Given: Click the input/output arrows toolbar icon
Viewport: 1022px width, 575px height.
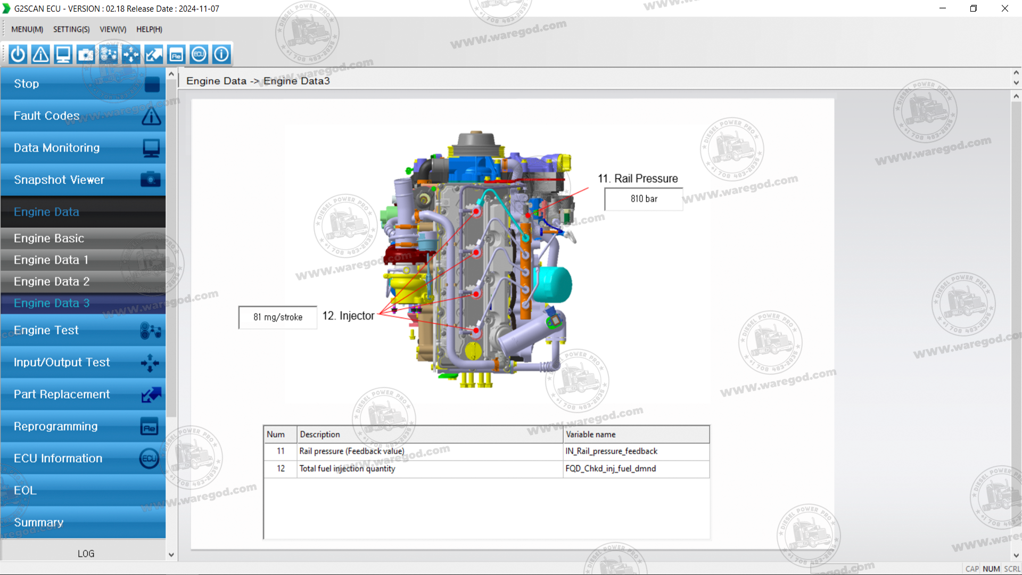Looking at the screenshot, I should [x=131, y=54].
